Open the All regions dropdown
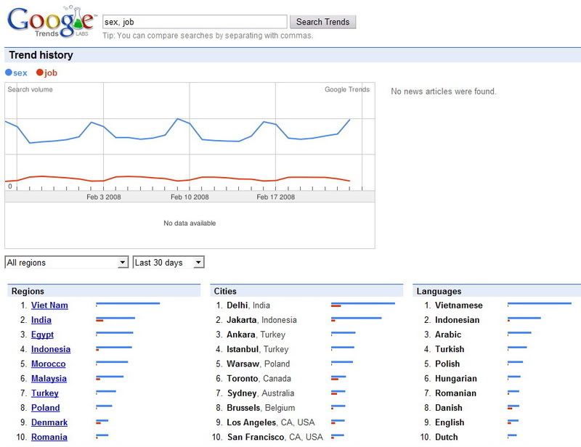The image size is (581, 447). pyautogui.click(x=67, y=263)
